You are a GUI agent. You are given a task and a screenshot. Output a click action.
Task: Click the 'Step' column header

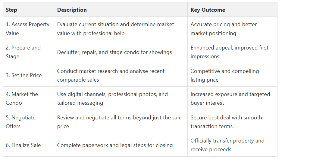[11, 10]
